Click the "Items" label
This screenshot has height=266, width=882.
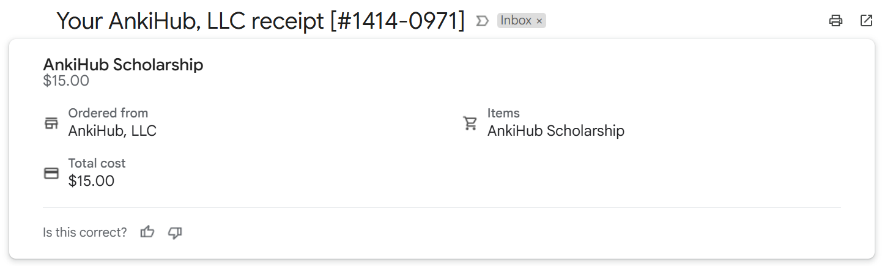pos(503,113)
